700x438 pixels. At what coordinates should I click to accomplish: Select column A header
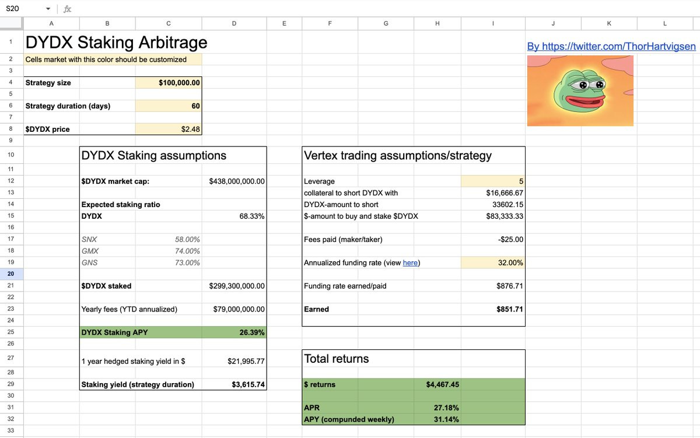(51, 23)
